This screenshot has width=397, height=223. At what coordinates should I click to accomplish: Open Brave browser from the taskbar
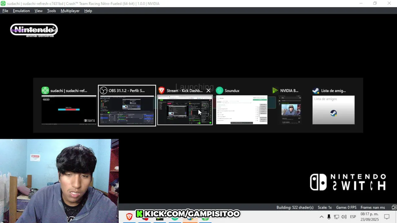(x=129, y=216)
